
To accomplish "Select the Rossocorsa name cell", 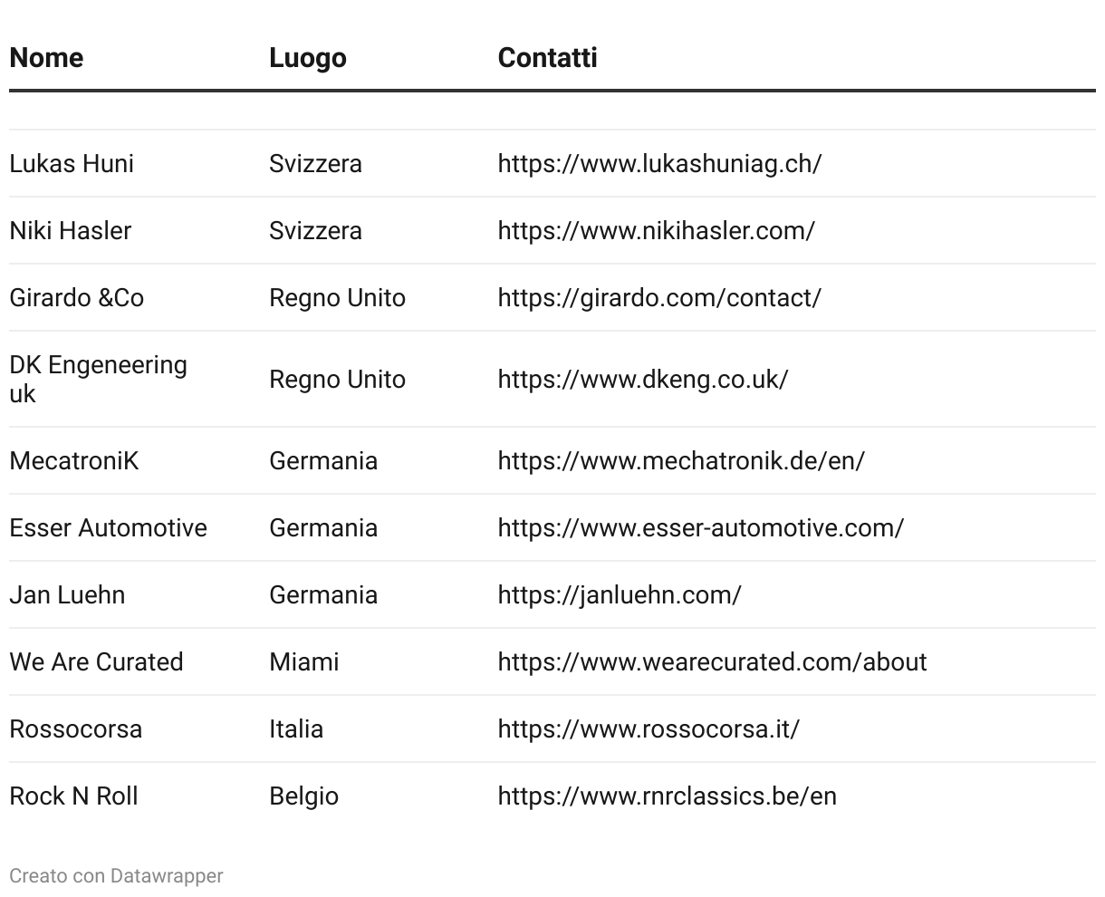I will [x=76, y=729].
